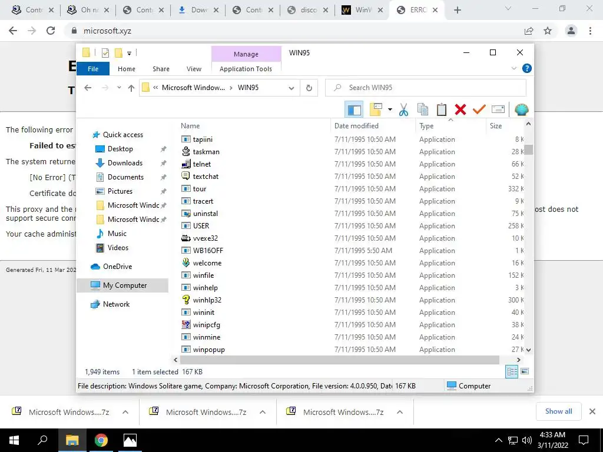
Task: Open Videos in navigation pane
Action: click(x=118, y=248)
